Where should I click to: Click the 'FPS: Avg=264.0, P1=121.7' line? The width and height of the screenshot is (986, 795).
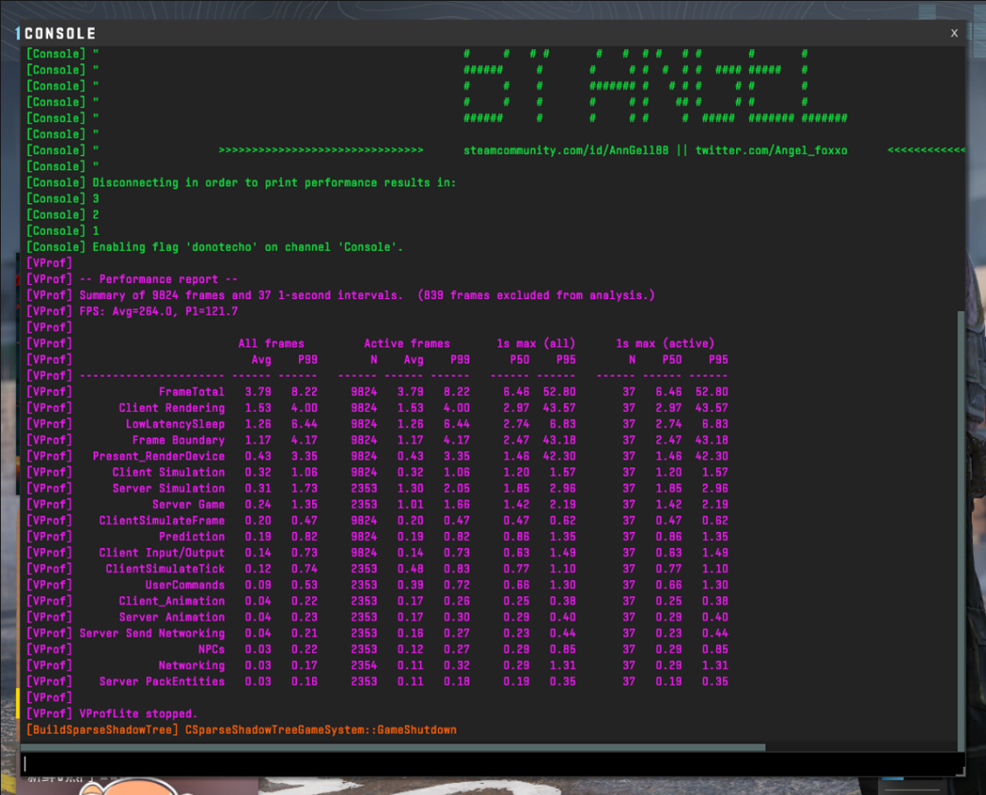click(x=159, y=311)
